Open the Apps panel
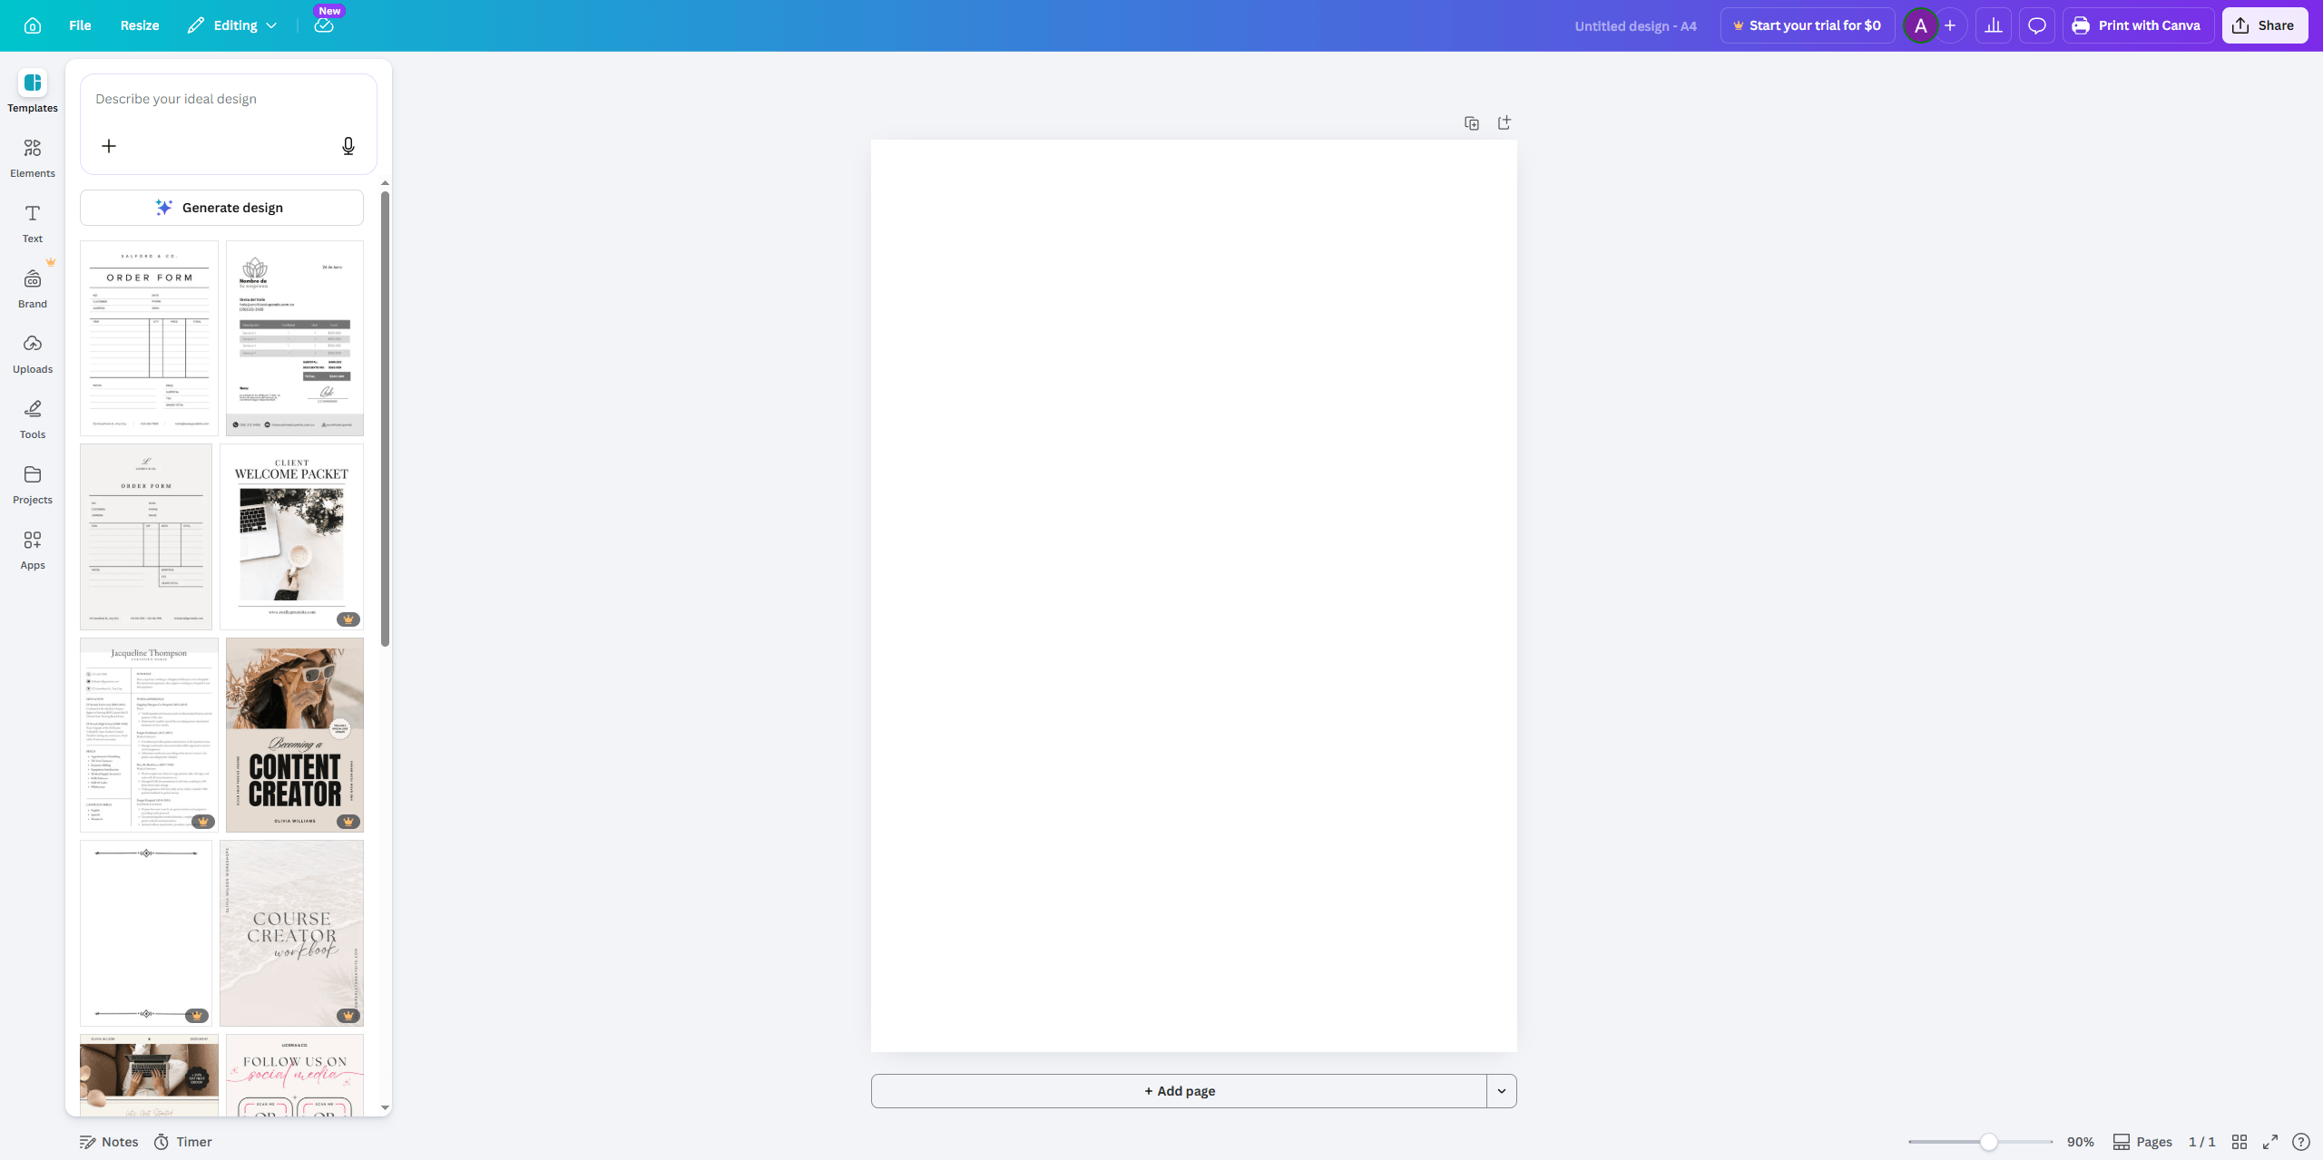This screenshot has height=1160, width=2323. [x=32, y=549]
